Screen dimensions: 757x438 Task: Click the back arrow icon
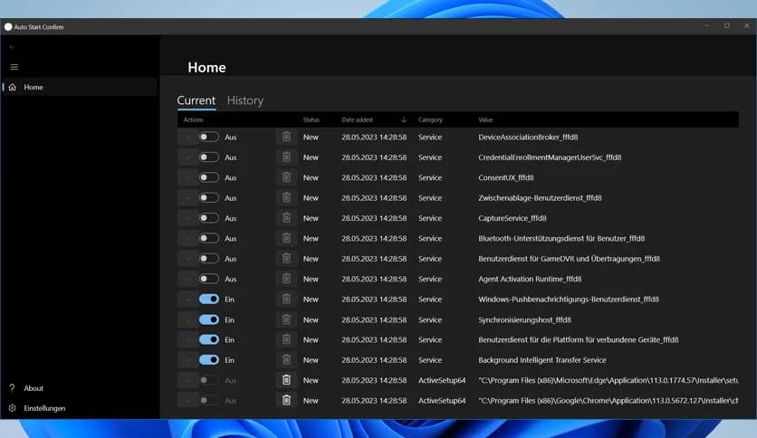12,47
